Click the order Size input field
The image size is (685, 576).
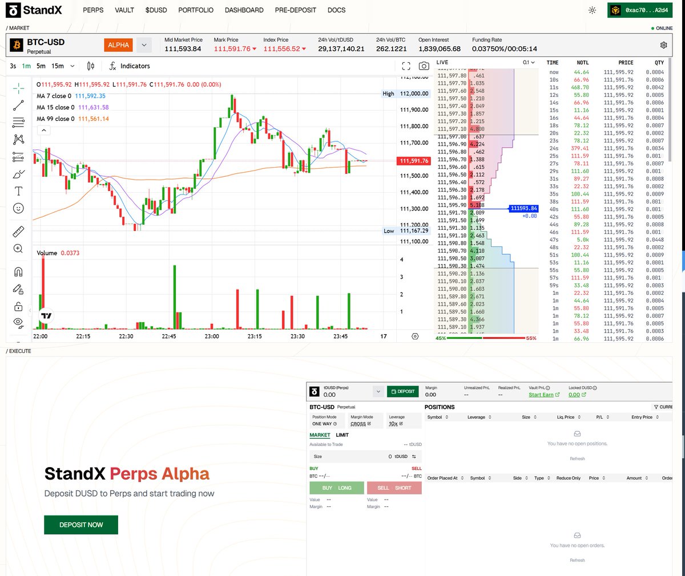pos(365,456)
